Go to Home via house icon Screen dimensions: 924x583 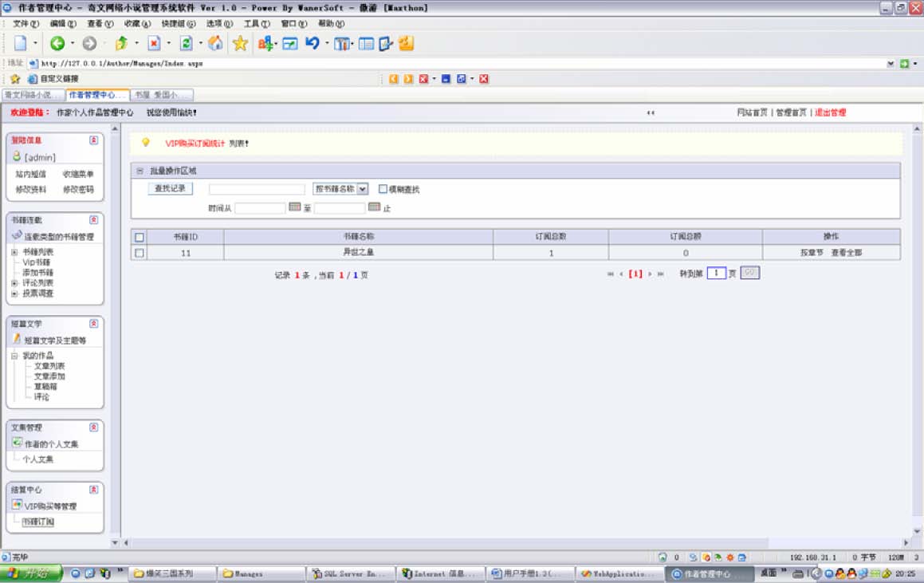coord(216,43)
